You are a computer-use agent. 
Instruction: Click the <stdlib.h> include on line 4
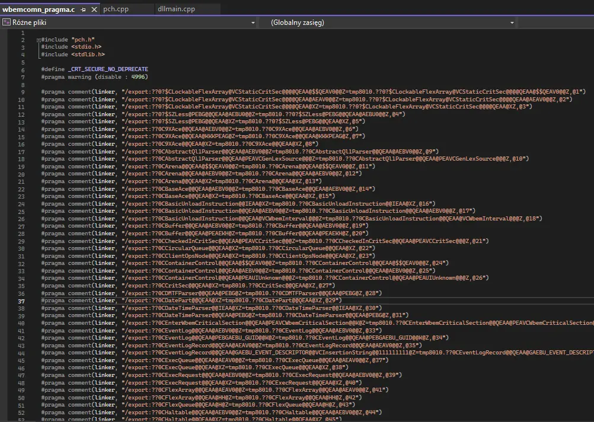point(88,55)
